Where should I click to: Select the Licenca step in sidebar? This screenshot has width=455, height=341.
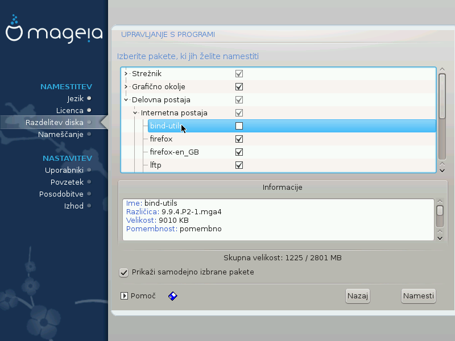[x=69, y=110]
